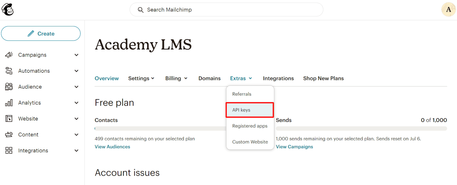
Task: Click the Website cursor-window icon
Action: 9,118
